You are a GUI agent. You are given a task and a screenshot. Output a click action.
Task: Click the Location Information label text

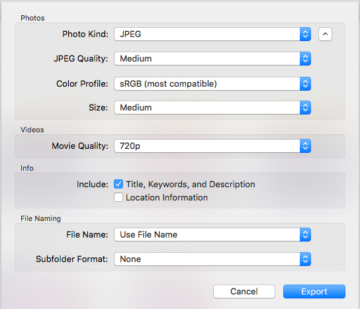pos(167,198)
